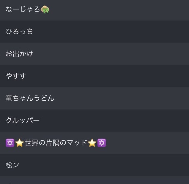Image resolution: width=189 pixels, height=184 pixels.
Task: Click blank space right of 竜ちゃんうどん
Action: [125, 98]
